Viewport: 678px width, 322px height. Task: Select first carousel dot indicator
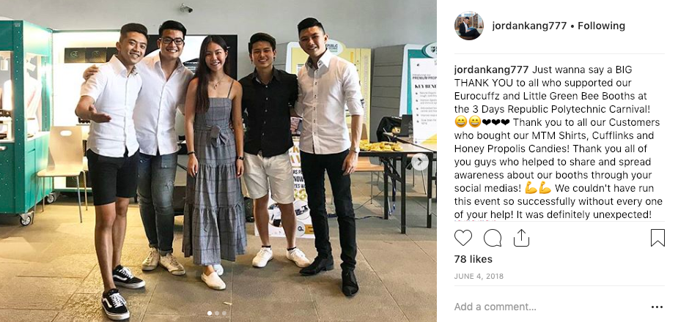click(210, 313)
